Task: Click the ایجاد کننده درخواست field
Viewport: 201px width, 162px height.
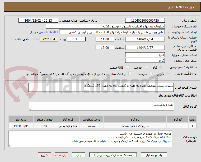Action: (x=112, y=32)
